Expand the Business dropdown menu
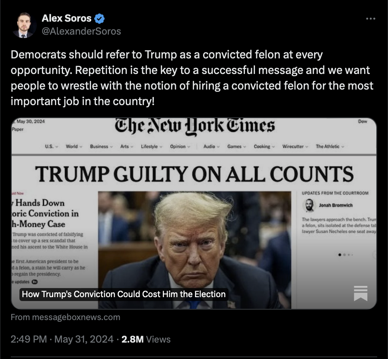Image resolution: width=388 pixels, height=359 pixels. 101,147
